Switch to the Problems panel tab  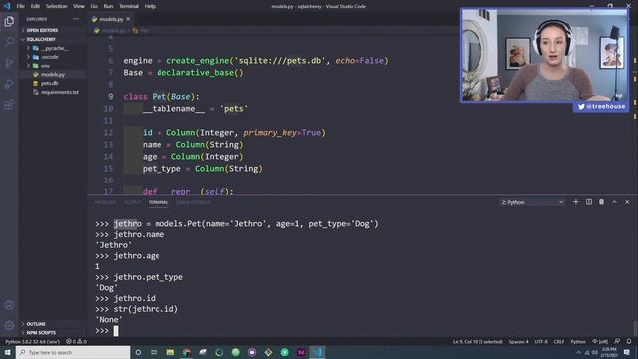[x=105, y=202]
